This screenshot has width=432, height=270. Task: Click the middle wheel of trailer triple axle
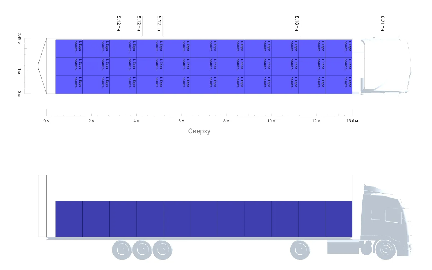tap(142, 250)
